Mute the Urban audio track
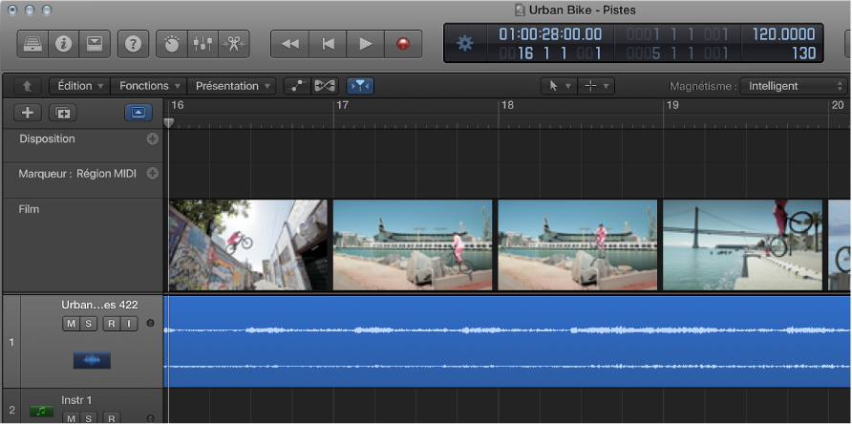Image resolution: width=852 pixels, height=424 pixels. [71, 325]
